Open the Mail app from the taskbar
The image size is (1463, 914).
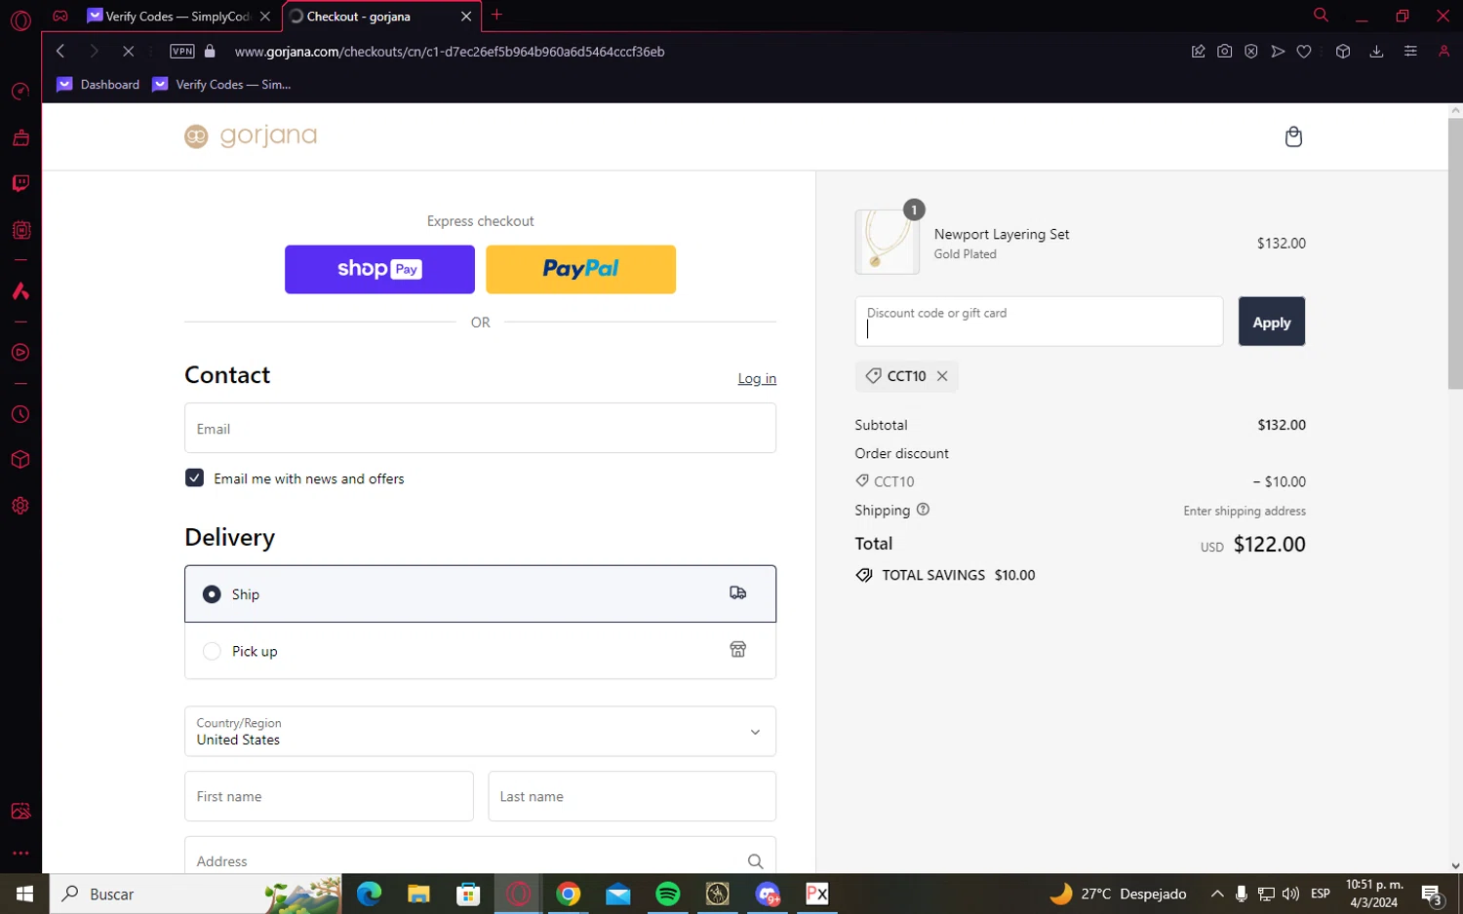click(x=618, y=894)
